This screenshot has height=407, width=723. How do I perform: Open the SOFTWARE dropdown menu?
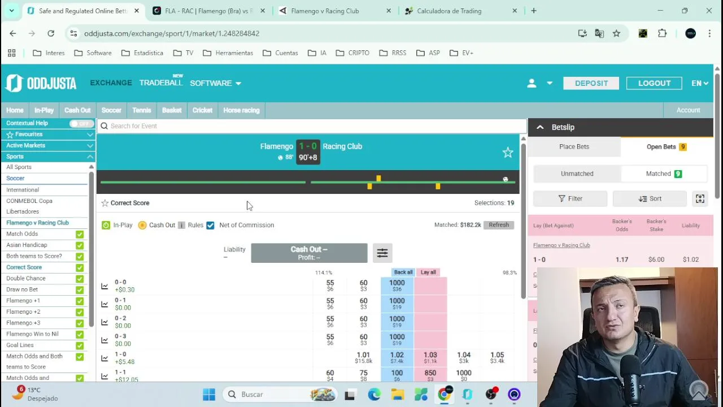[x=215, y=83]
